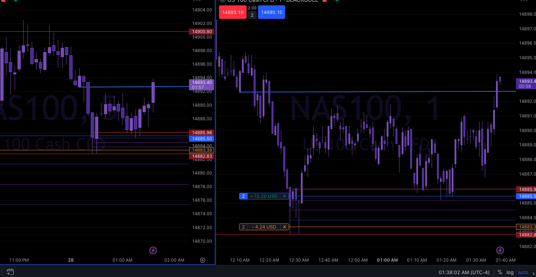Open the quantity selector showing 2
Viewport: 536px width, 277px height.
(x=252, y=15)
